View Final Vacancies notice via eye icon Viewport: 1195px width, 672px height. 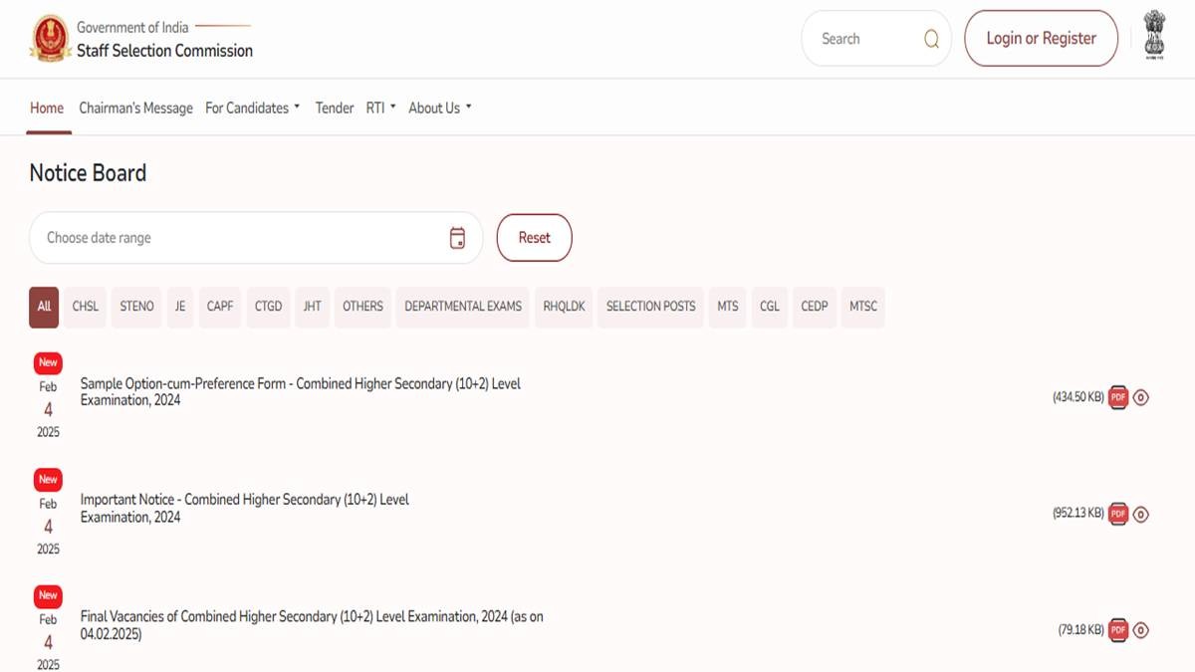[1141, 630]
